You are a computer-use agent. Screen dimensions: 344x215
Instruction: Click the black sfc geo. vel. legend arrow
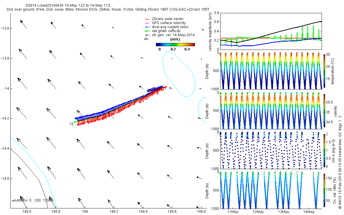148,35
